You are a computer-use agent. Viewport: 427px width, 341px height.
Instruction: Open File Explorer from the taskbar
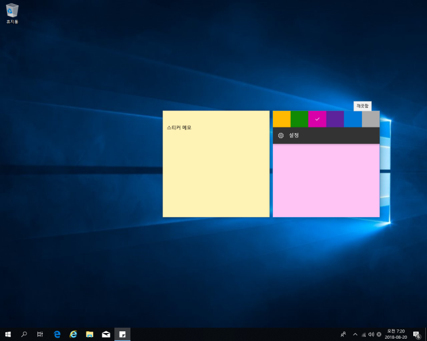[x=90, y=334]
